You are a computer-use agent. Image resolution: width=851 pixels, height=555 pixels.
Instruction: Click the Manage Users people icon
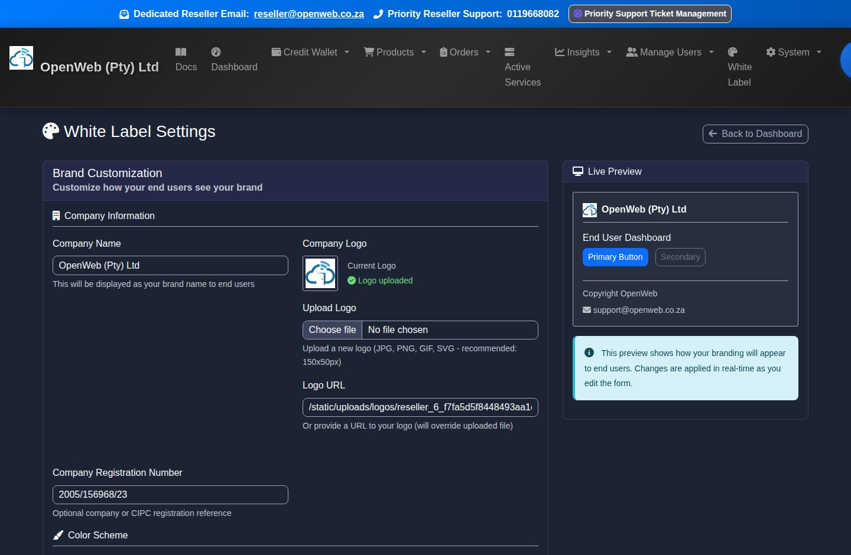[632, 52]
